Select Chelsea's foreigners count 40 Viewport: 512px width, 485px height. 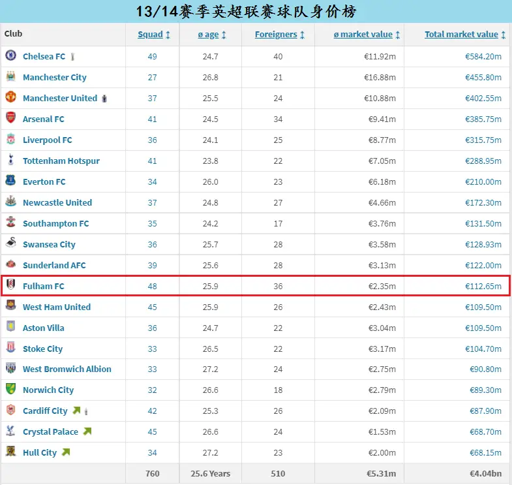[278, 57]
